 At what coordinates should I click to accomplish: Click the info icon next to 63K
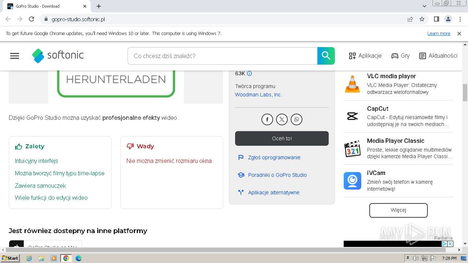(x=249, y=73)
